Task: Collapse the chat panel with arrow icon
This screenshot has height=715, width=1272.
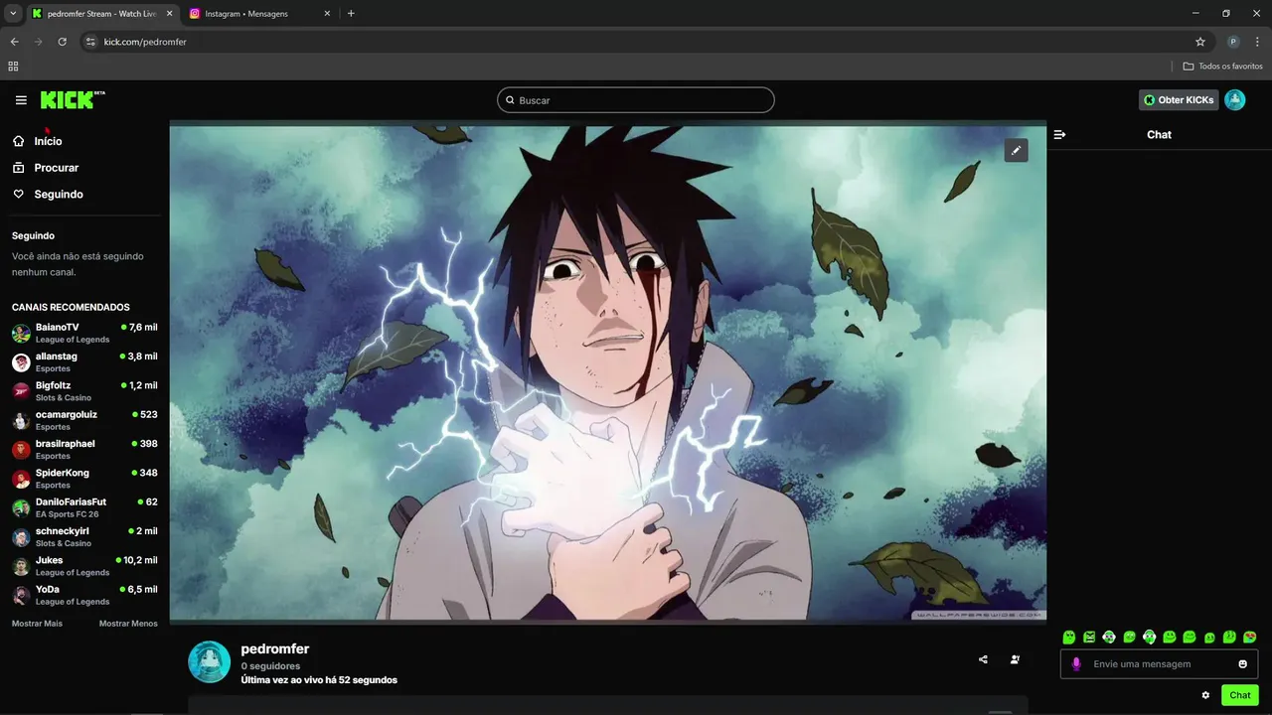Action: pos(1059,134)
